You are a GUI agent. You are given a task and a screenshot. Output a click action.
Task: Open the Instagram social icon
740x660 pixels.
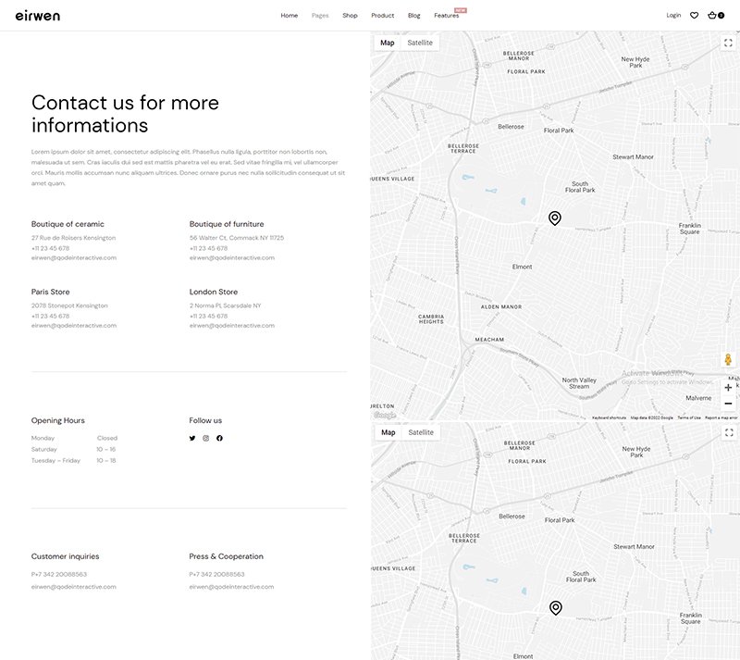(x=206, y=438)
